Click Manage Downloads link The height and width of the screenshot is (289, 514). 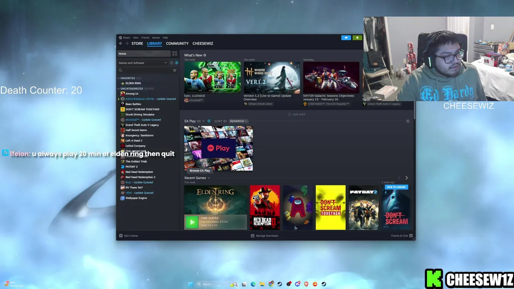pyautogui.click(x=267, y=236)
